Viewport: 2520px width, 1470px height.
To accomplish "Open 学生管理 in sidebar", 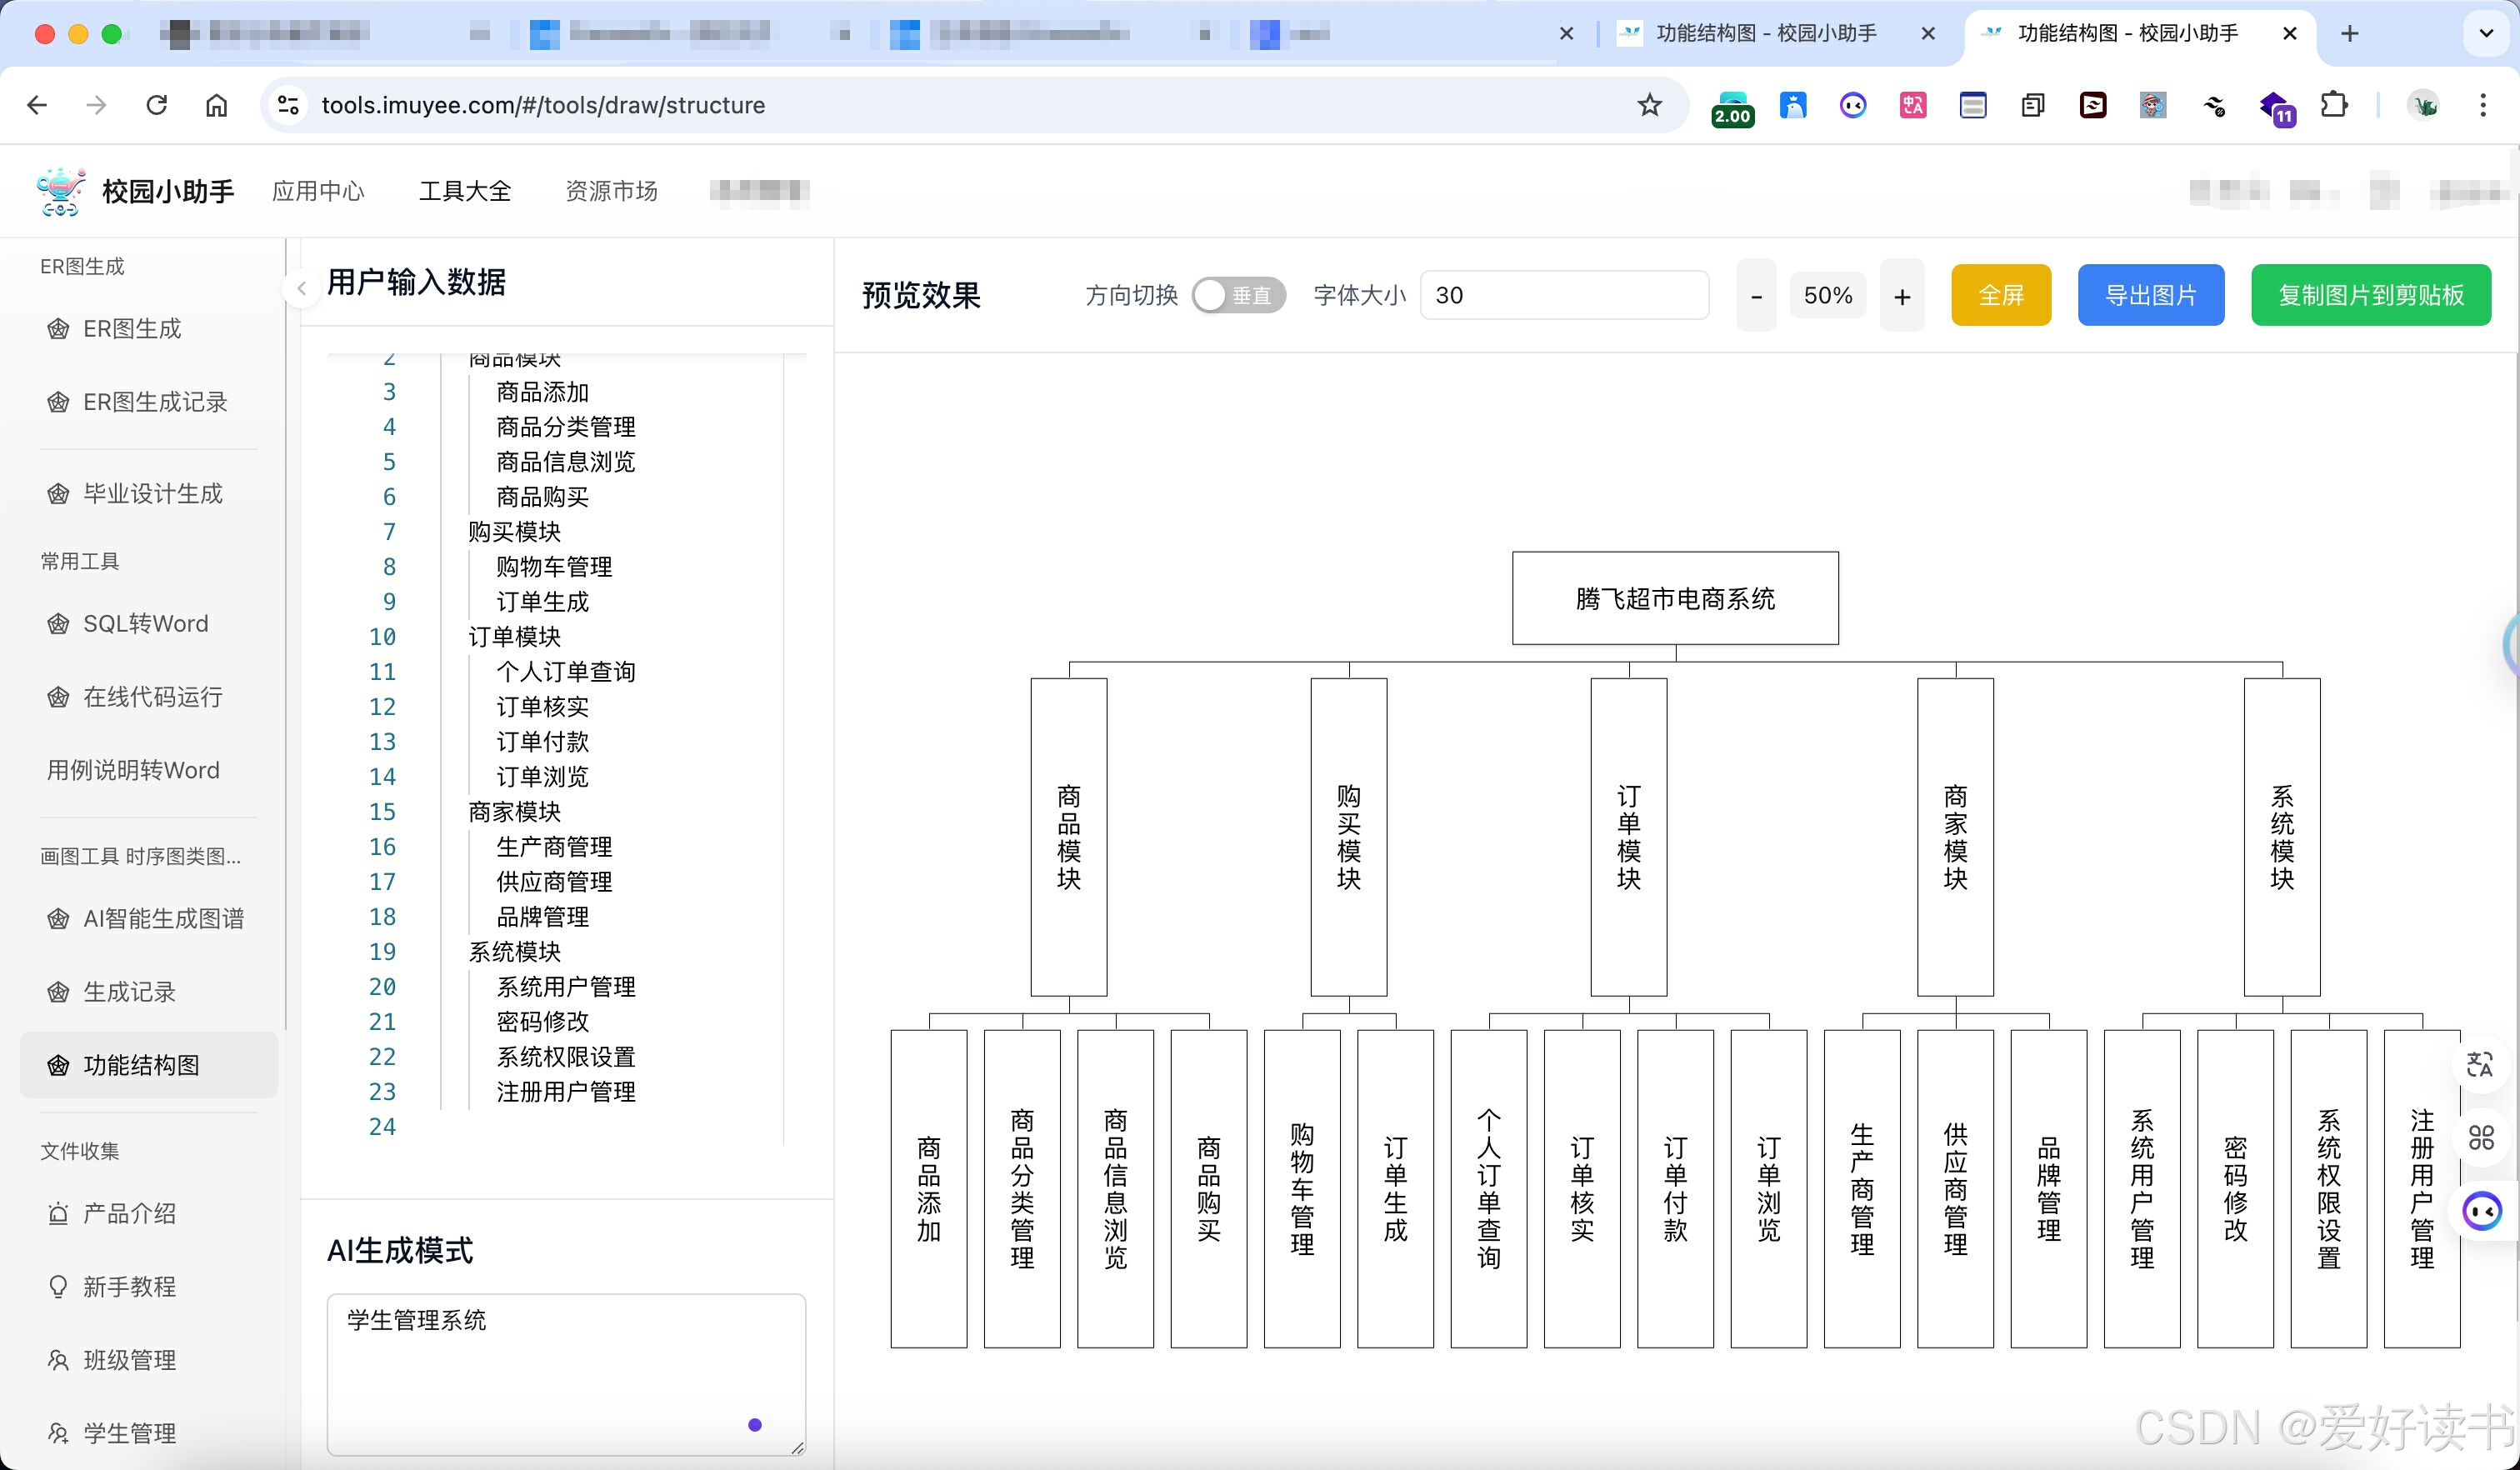I will tap(129, 1433).
